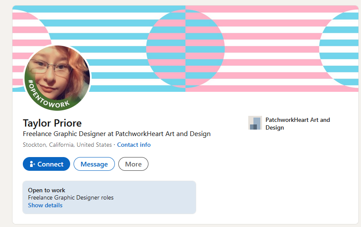The image size is (361, 227).
Task: Click the Freelance Graphic Designer headline text
Action: [x=117, y=134]
